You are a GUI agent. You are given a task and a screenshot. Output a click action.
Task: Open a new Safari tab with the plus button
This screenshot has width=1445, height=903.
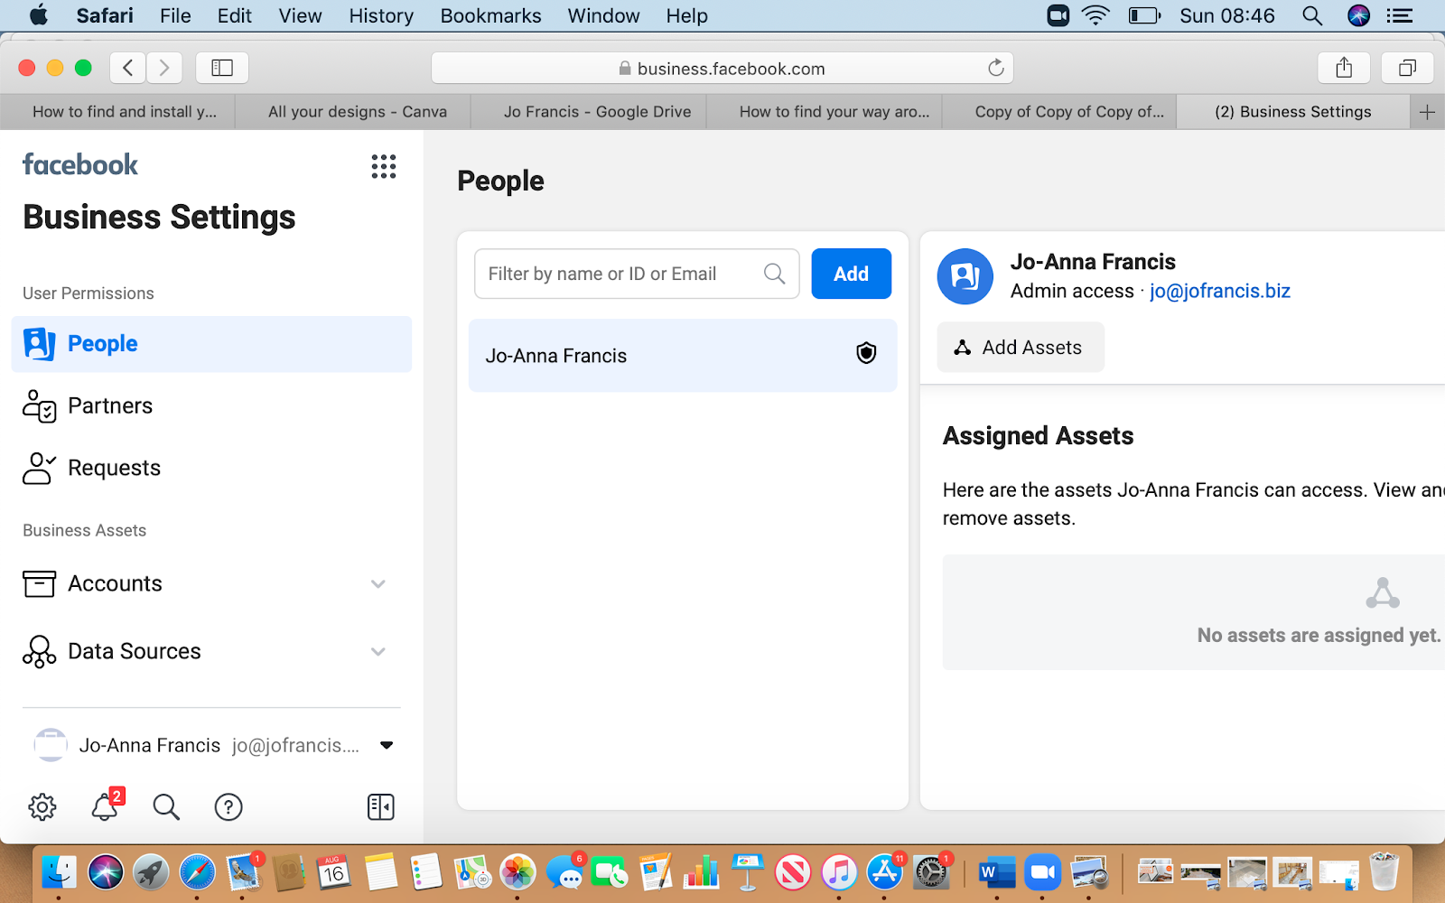coord(1427,112)
